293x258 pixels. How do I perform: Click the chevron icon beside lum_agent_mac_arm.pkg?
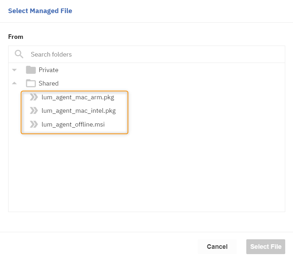[34, 97]
